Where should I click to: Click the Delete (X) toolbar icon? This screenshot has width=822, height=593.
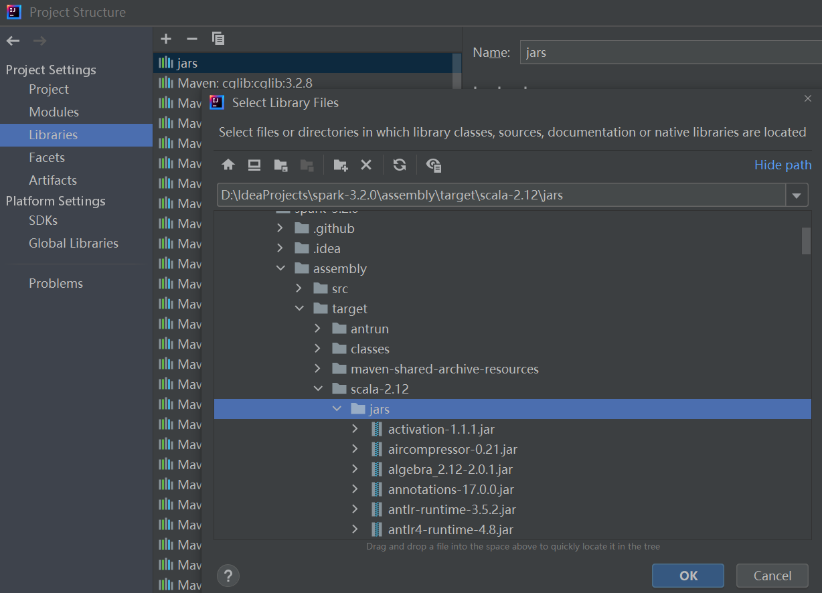(366, 165)
